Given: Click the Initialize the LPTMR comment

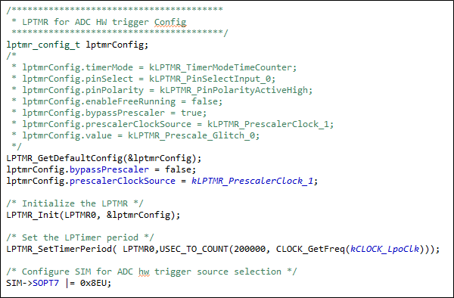Looking at the screenshot, I should click(75, 203).
